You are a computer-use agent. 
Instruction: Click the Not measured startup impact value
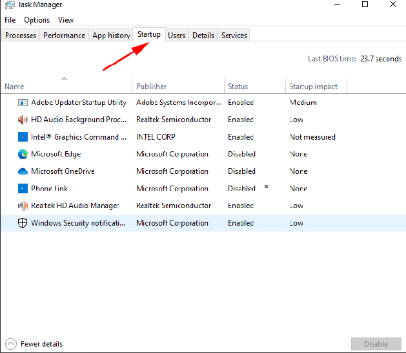[312, 136]
